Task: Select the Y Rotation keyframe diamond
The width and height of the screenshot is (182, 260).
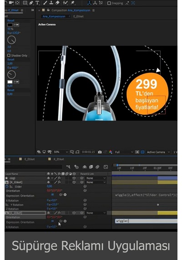Action: pyautogui.click(x=158, y=205)
